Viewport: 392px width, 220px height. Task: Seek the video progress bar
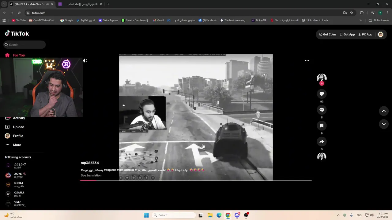pyautogui.click(x=196, y=180)
